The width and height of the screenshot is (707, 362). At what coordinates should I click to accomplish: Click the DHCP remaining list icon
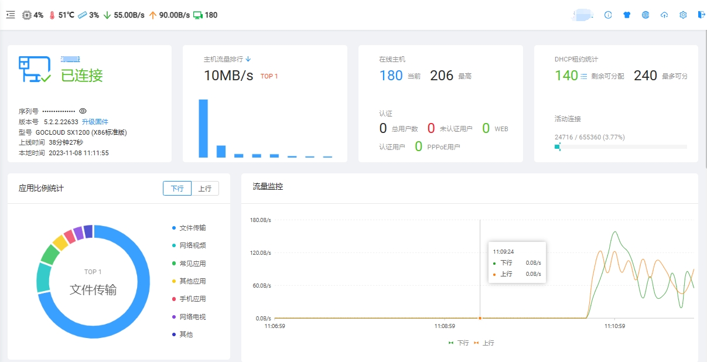(x=583, y=76)
